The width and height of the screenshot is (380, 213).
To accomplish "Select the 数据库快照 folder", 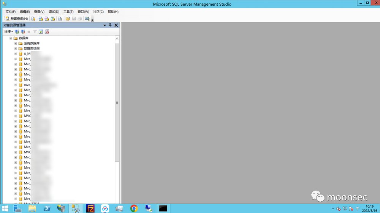I will 32,49.
